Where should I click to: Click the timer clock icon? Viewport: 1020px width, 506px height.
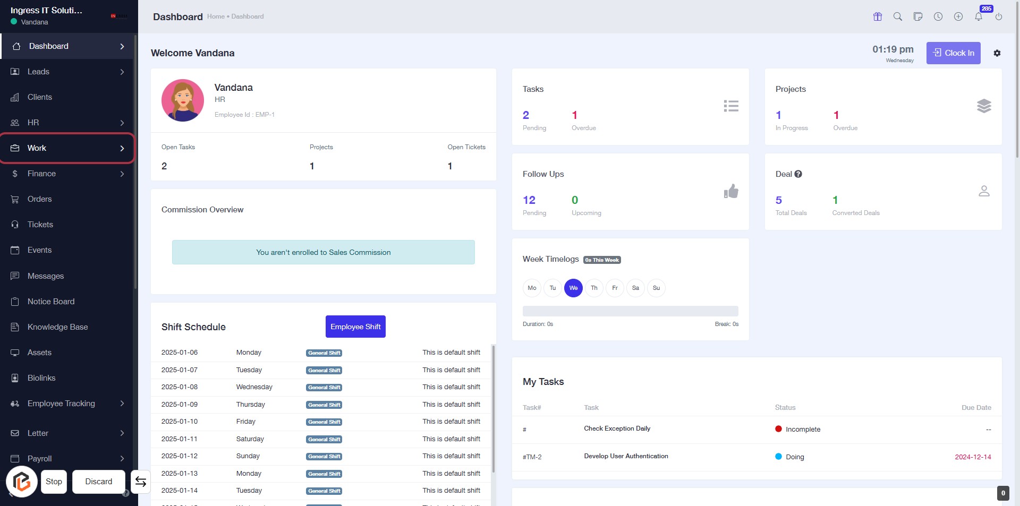coord(938,17)
